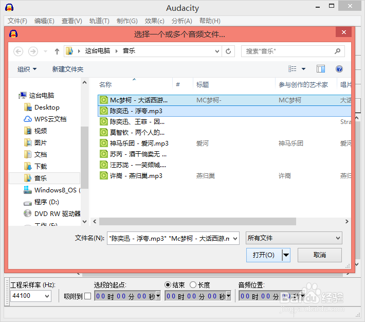Screen dimensions: 365x322
Task: Open the 轨道(T) menu
Action: 99,21
